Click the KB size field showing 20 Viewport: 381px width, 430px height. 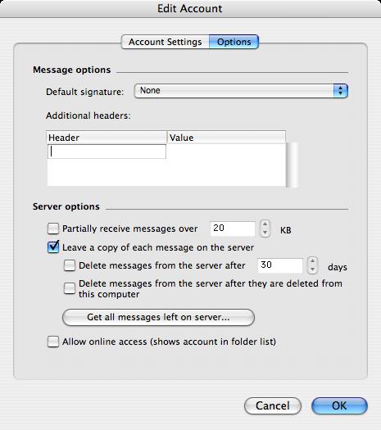tap(233, 229)
